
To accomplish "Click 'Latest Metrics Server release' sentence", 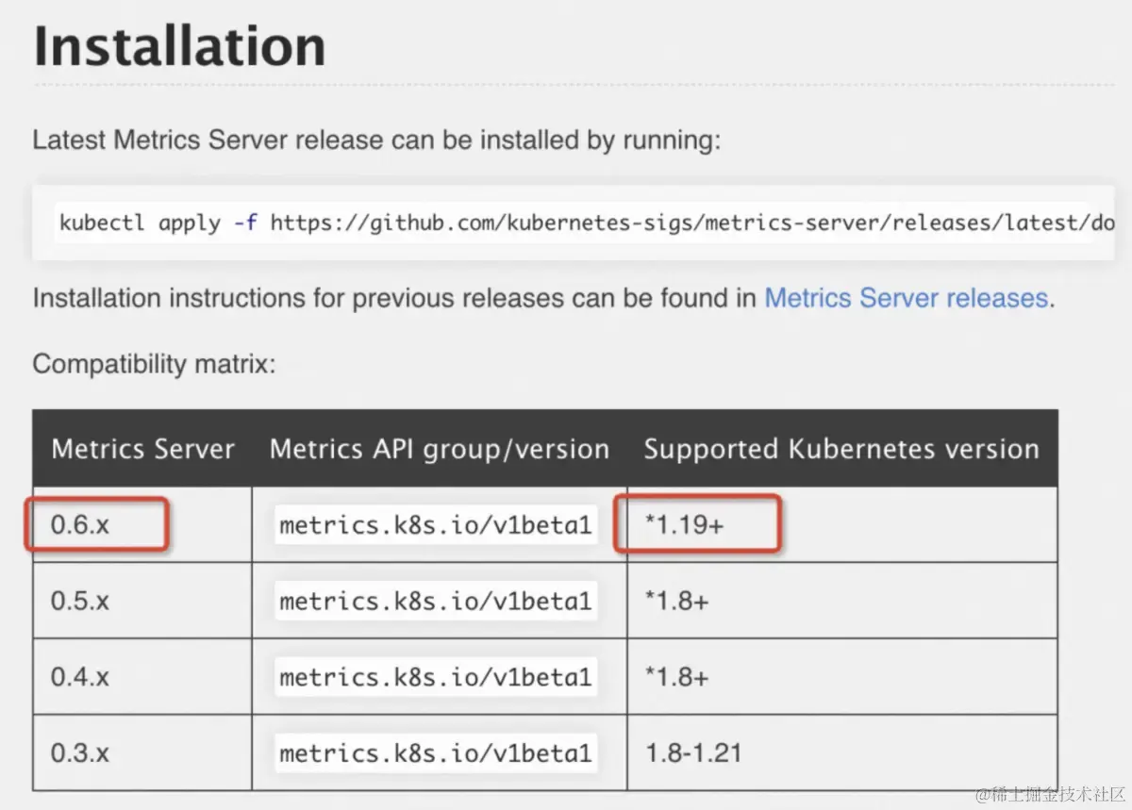I will click(x=377, y=141).
